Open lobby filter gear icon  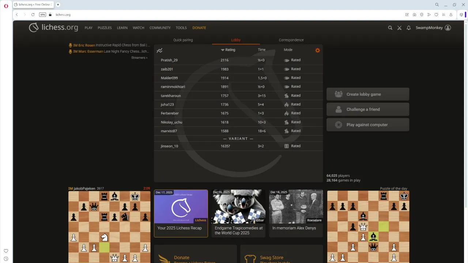click(x=317, y=50)
